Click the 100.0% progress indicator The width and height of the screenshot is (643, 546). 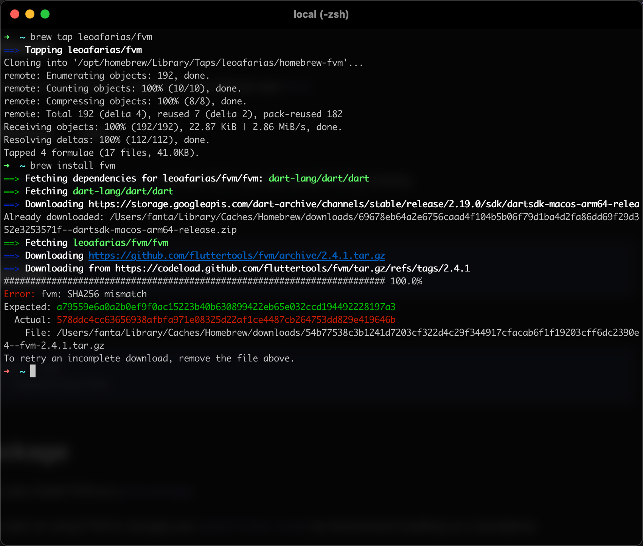coord(407,281)
